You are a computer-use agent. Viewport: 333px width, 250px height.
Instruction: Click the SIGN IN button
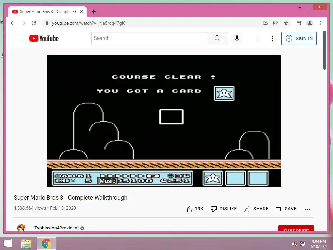click(x=299, y=38)
